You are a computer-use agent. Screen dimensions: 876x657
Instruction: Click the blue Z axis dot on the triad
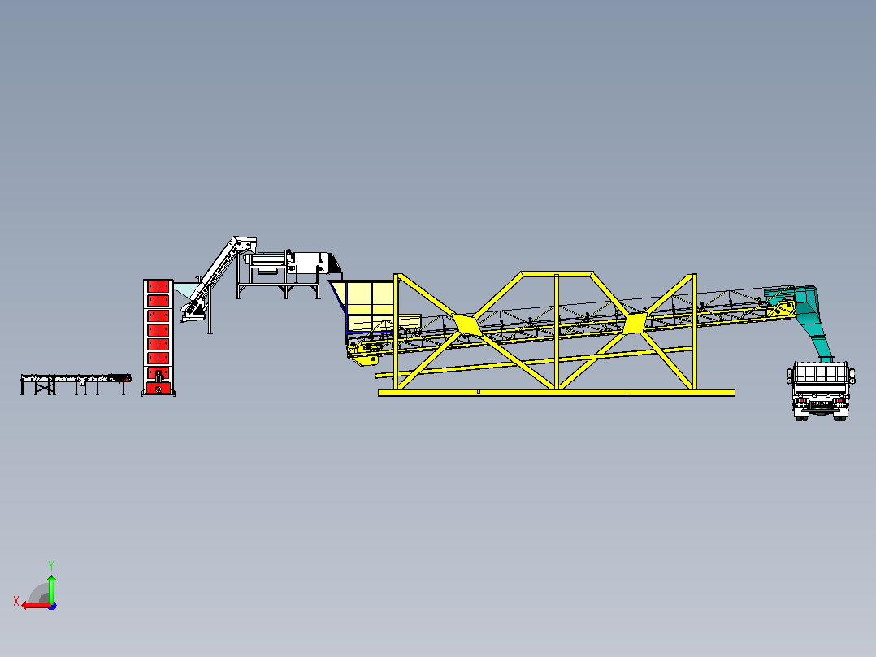53,606
